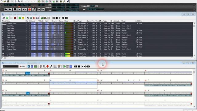Image resolution: width=197 pixels, height=111 pixels.
Task: Cut selection using the scissors icon
Action: (x=16, y=1)
